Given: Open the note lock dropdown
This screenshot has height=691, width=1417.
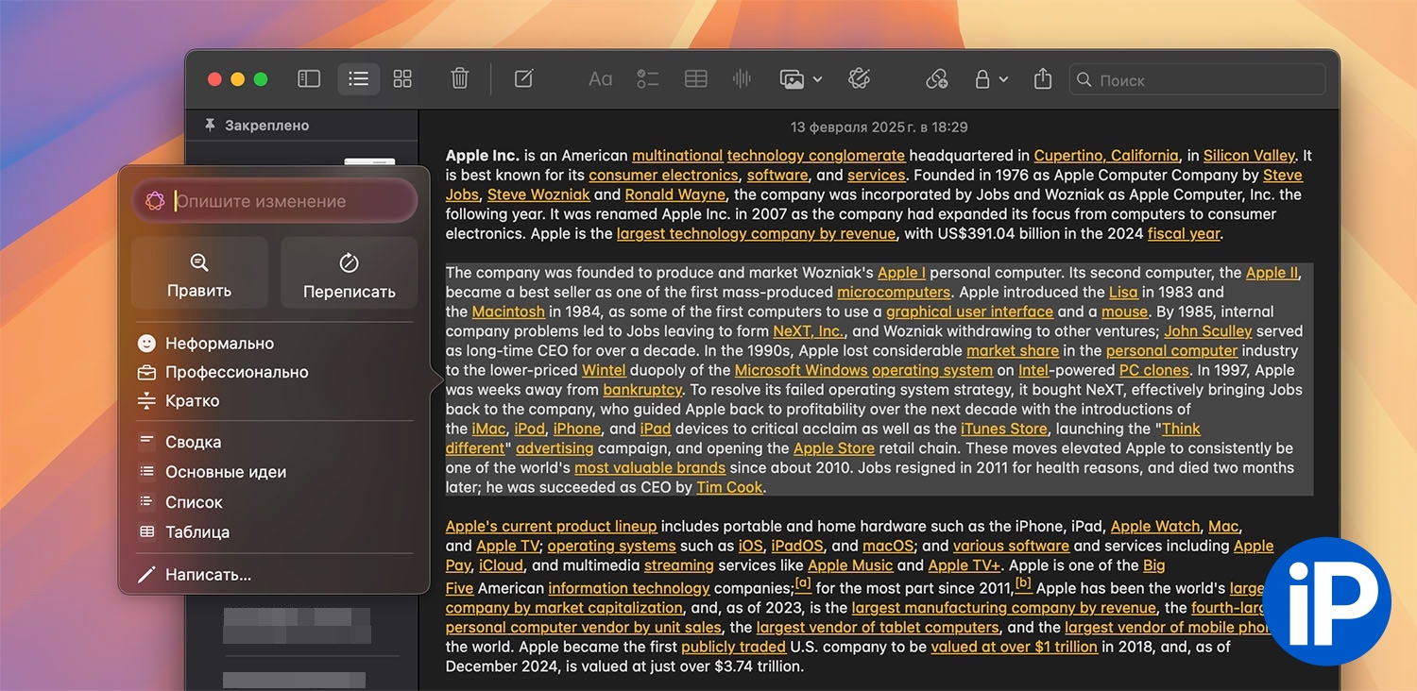Looking at the screenshot, I should (991, 79).
